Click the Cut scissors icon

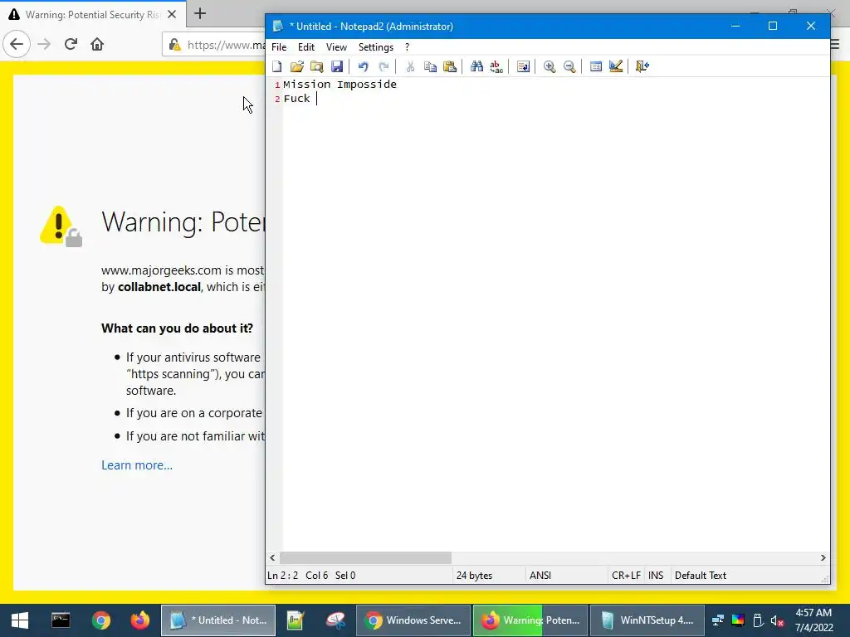tap(410, 66)
